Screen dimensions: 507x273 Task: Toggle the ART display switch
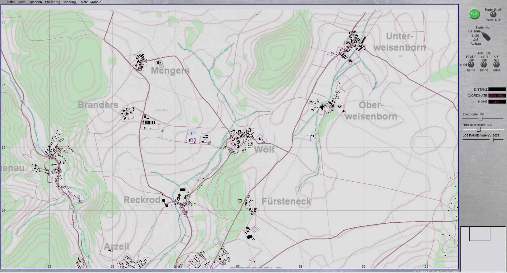496,65
